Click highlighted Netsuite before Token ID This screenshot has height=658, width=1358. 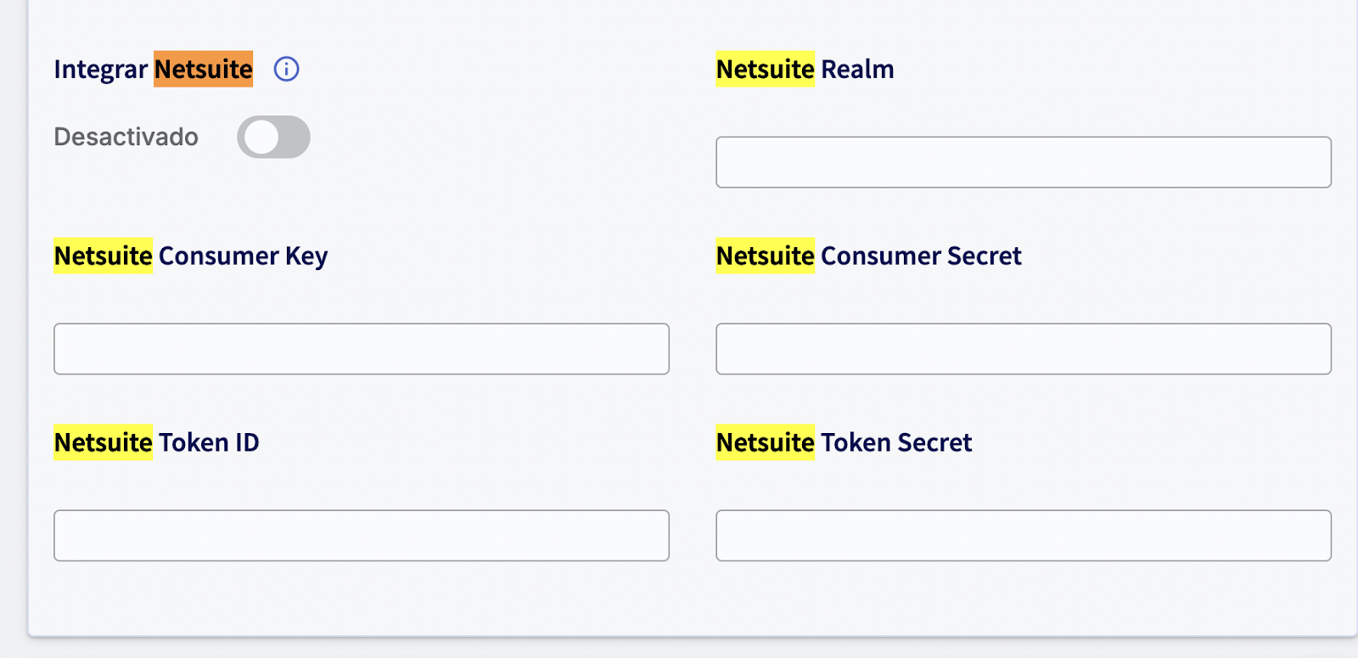(x=103, y=443)
